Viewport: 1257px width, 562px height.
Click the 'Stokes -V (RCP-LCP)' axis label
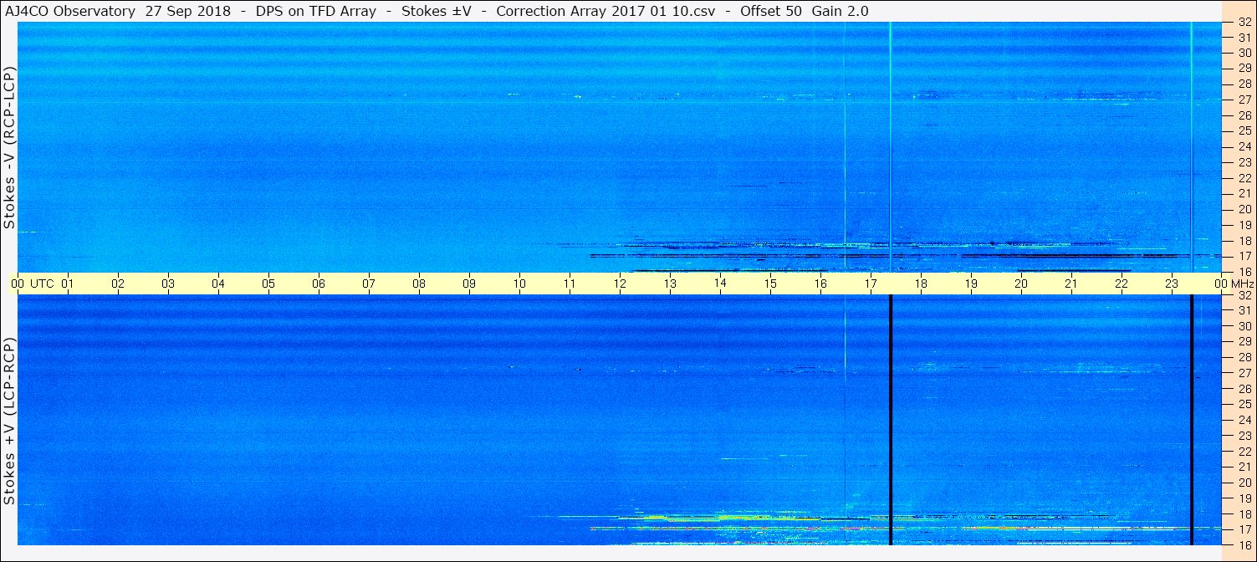tap(10, 148)
